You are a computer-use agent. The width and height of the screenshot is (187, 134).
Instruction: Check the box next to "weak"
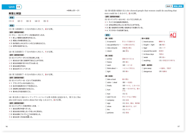pos(143,57)
